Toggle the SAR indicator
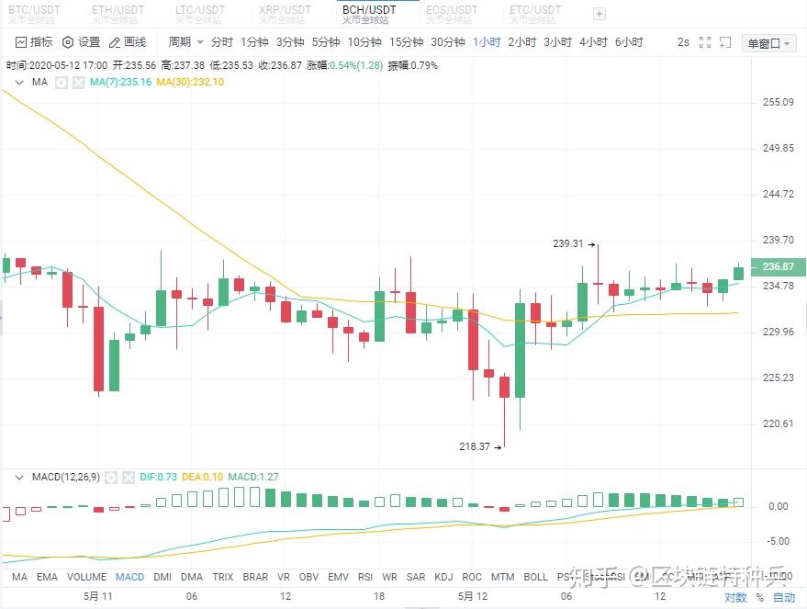Viewport: 807px width, 609px height. [x=416, y=577]
